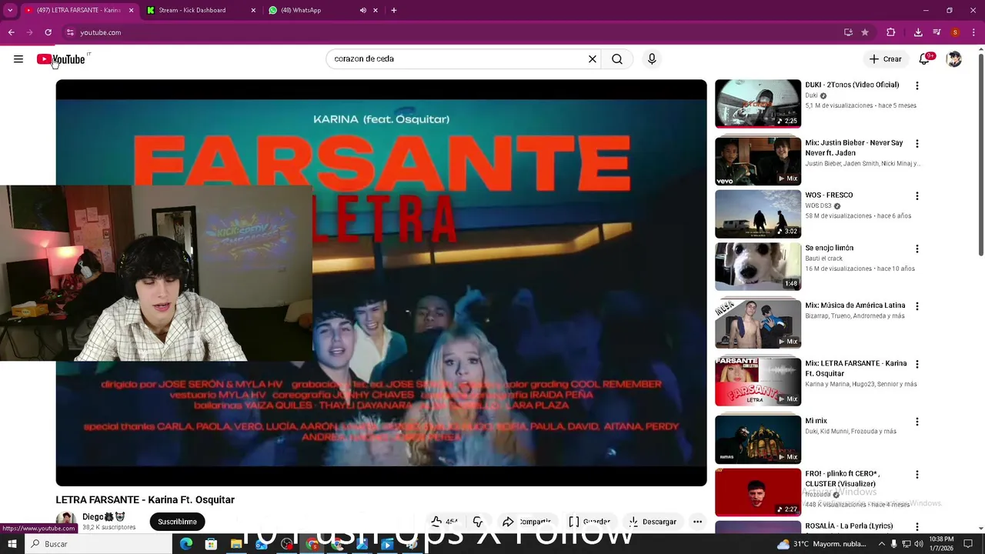This screenshot has width=985, height=554.
Task: Open Microsoft Store from the taskbar
Action: (211, 544)
